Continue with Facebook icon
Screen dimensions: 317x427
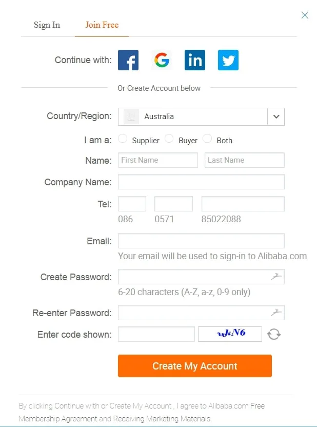click(128, 60)
